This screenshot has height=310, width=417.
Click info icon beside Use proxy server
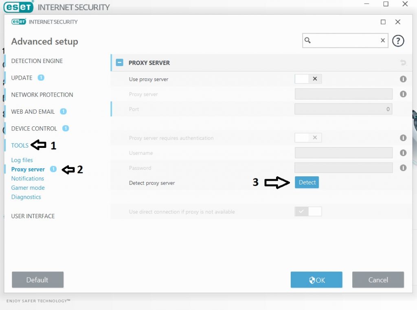(x=403, y=79)
